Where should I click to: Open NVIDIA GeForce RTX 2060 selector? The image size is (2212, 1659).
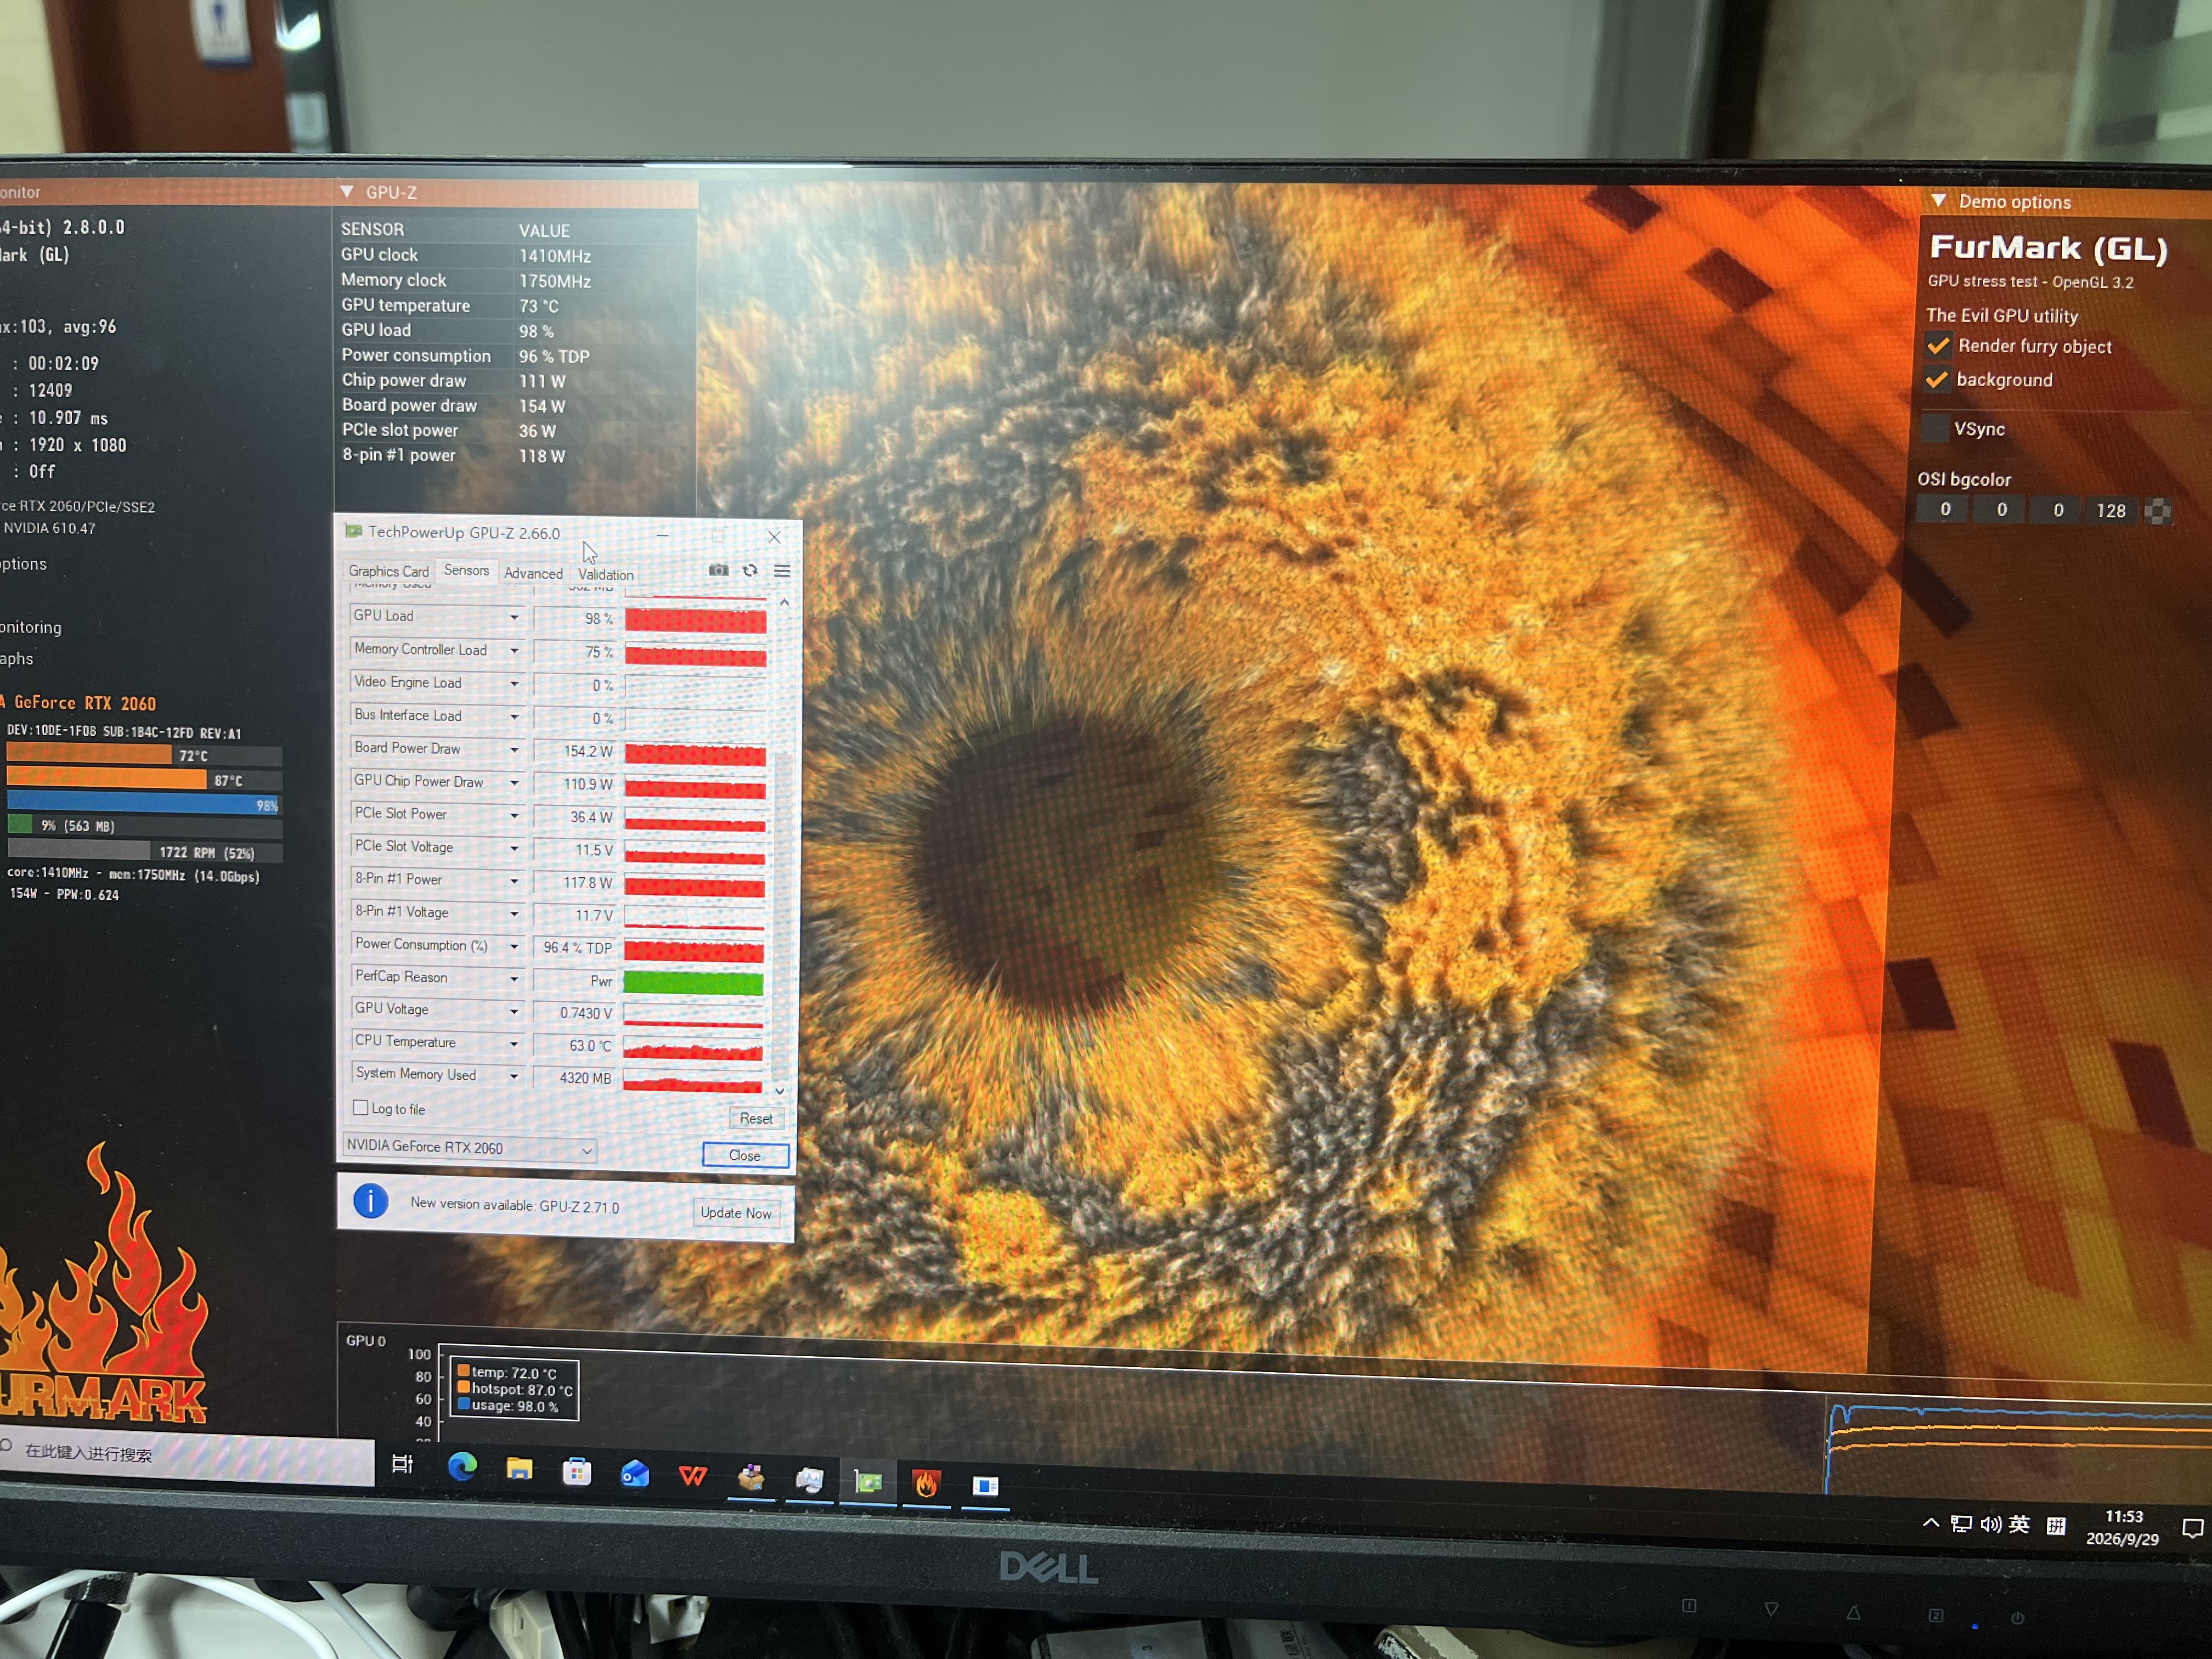pyautogui.click(x=470, y=1148)
